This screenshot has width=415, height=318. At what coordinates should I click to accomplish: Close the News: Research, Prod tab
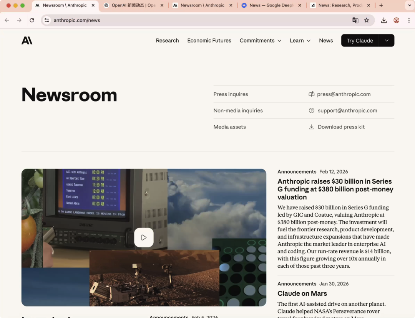(369, 5)
